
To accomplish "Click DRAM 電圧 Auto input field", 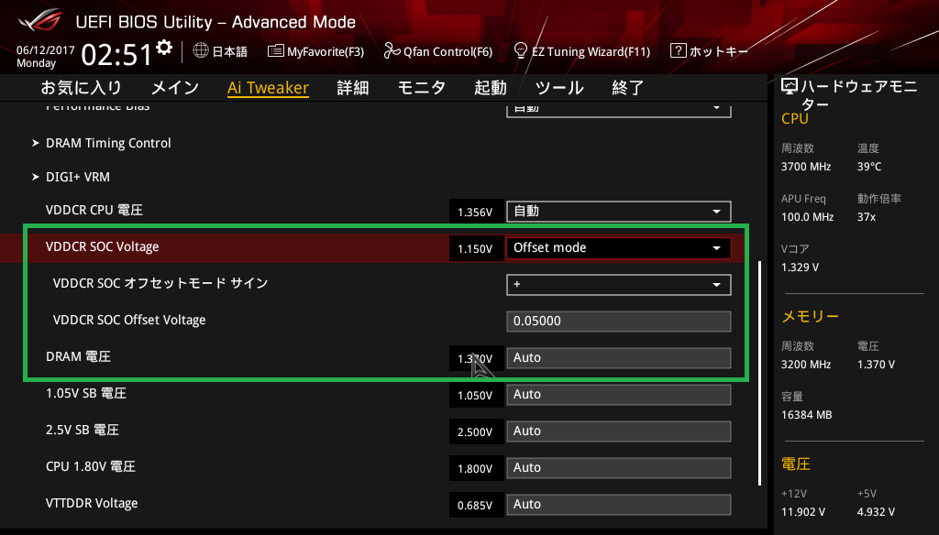I will pos(619,358).
